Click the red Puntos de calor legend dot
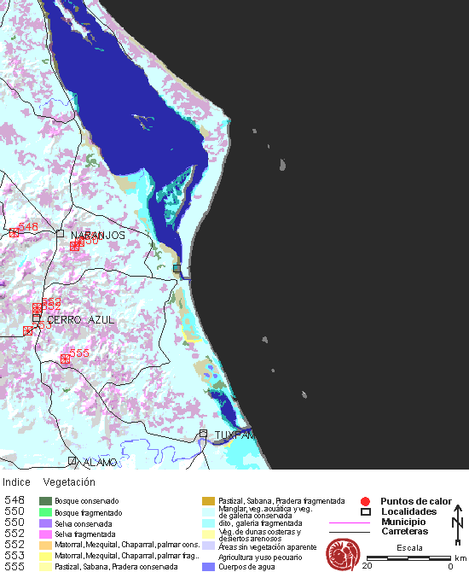This screenshot has height=572, width=469. [x=365, y=502]
